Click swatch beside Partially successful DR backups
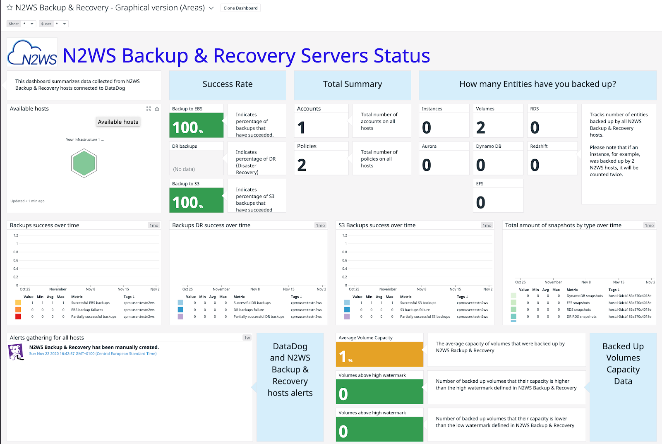This screenshot has width=662, height=444. (180, 317)
